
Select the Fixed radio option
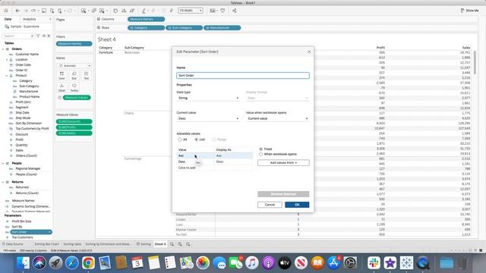click(261, 149)
